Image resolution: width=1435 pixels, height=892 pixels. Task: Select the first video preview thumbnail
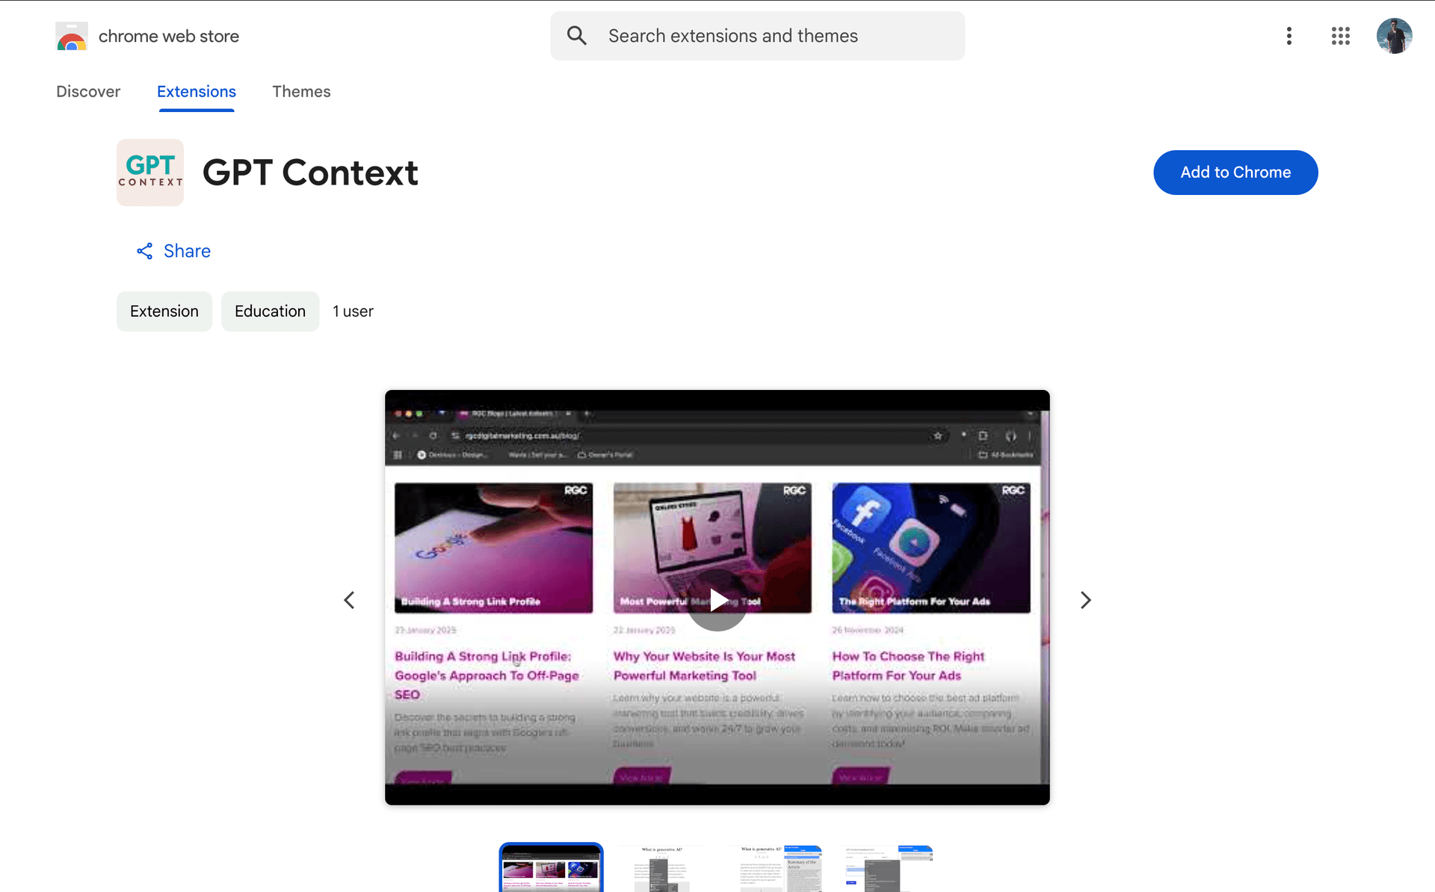551,868
